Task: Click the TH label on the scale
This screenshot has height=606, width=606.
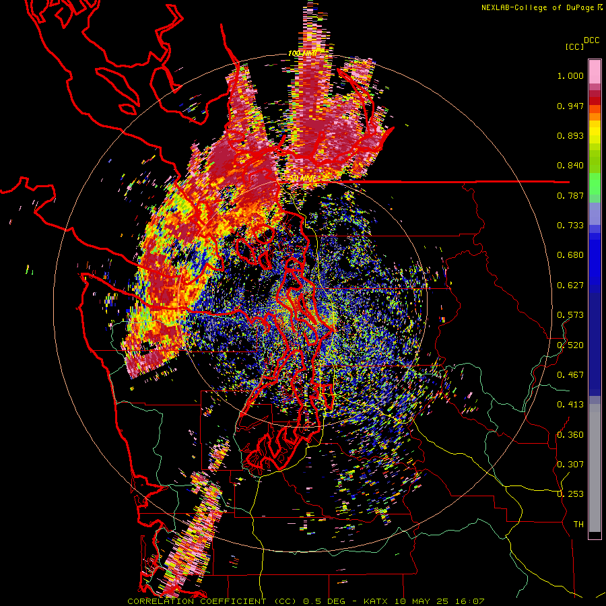Action: click(x=578, y=524)
